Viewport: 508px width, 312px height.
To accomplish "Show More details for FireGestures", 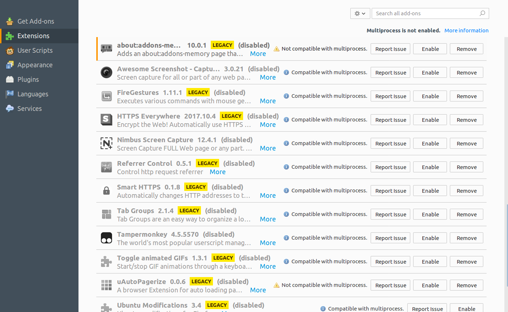I will (268, 101).
